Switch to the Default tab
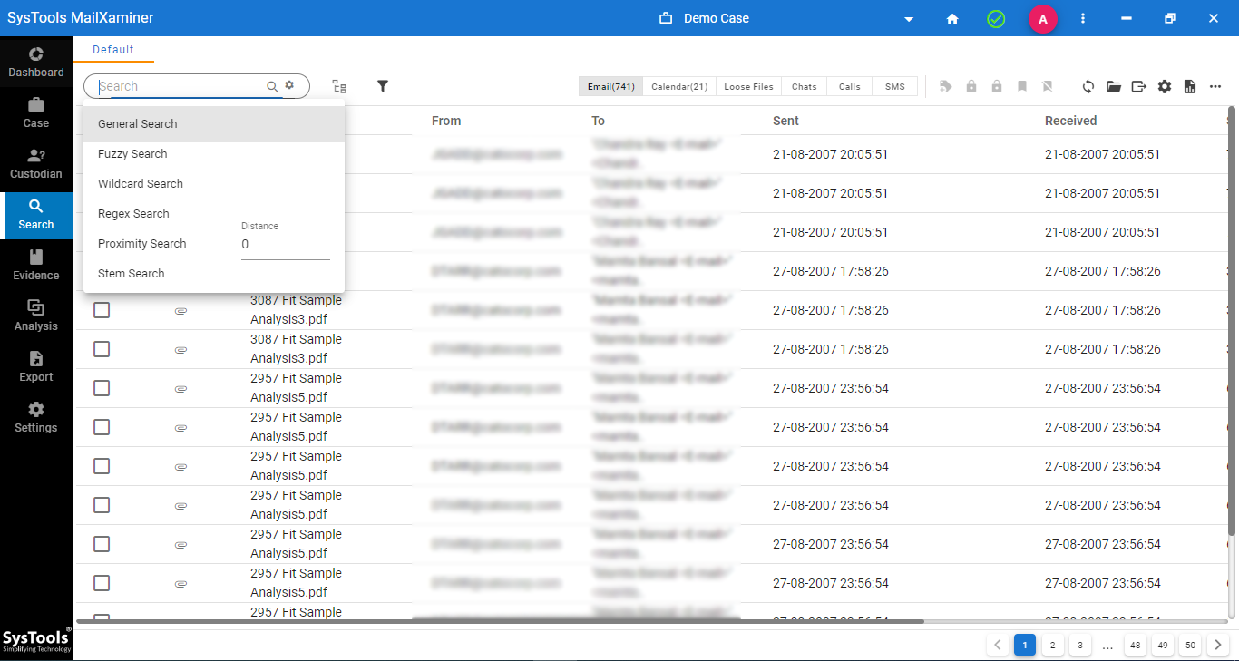Viewport: 1239px width, 661px height. point(113,50)
